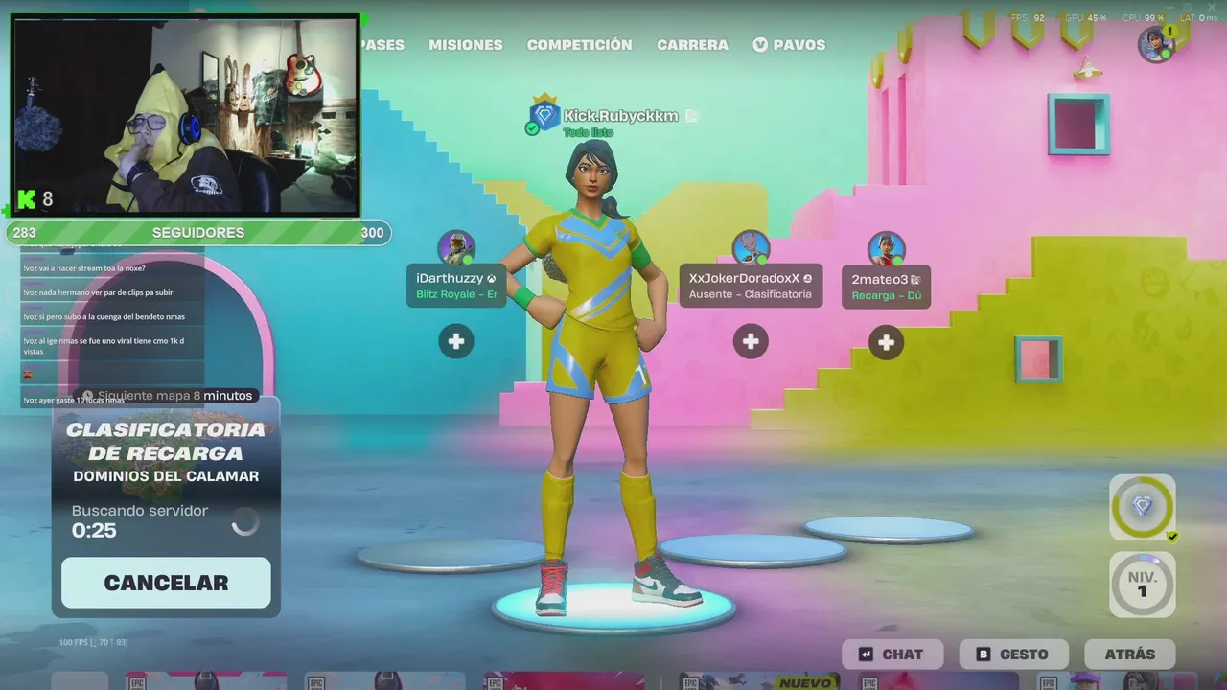The width and height of the screenshot is (1227, 690).
Task: Go back with the ATRÁS button
Action: [1130, 655]
